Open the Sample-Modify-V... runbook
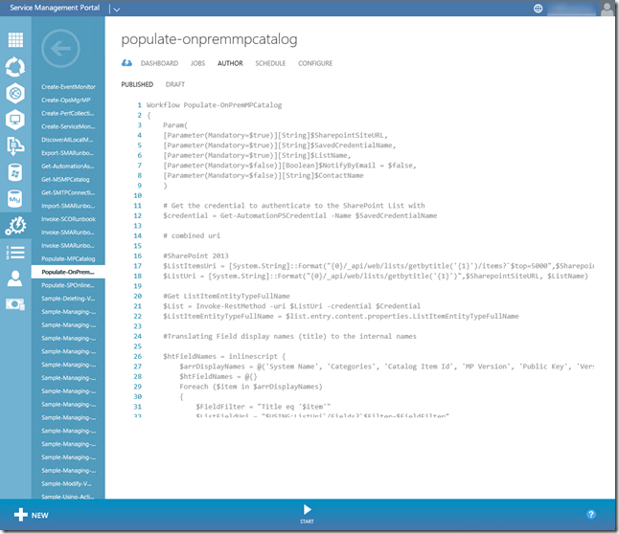The height and width of the screenshot is (534, 619). [x=66, y=484]
